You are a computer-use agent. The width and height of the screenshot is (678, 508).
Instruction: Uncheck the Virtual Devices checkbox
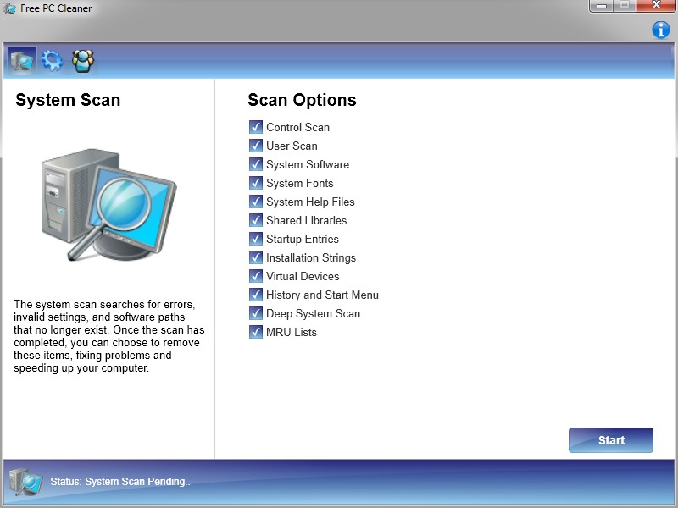pos(256,276)
